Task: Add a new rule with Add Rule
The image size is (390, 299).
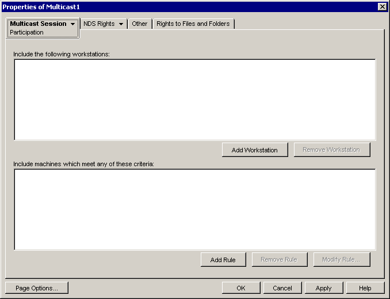Action: coord(223,260)
